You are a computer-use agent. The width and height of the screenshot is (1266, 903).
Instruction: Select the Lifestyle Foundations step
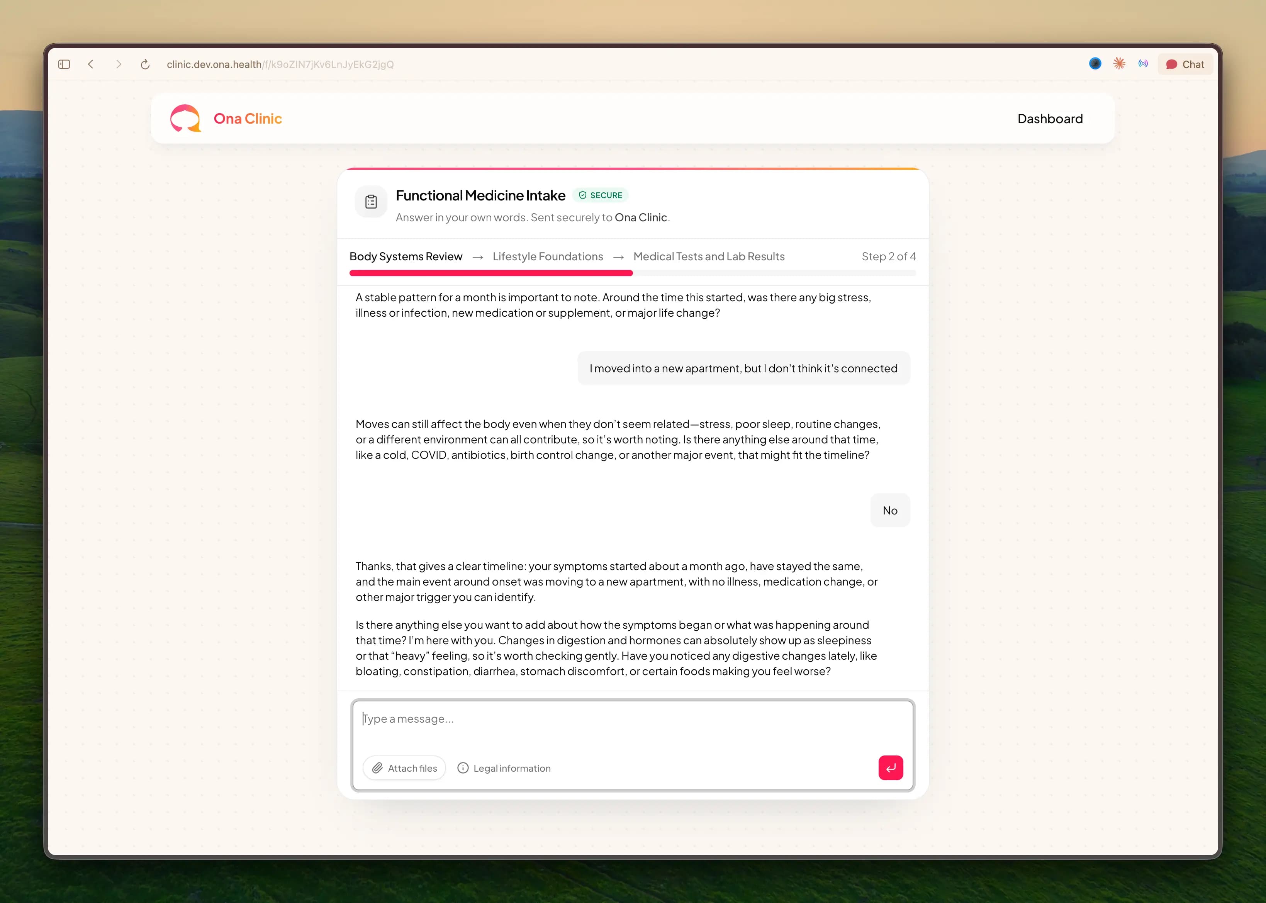[548, 256]
